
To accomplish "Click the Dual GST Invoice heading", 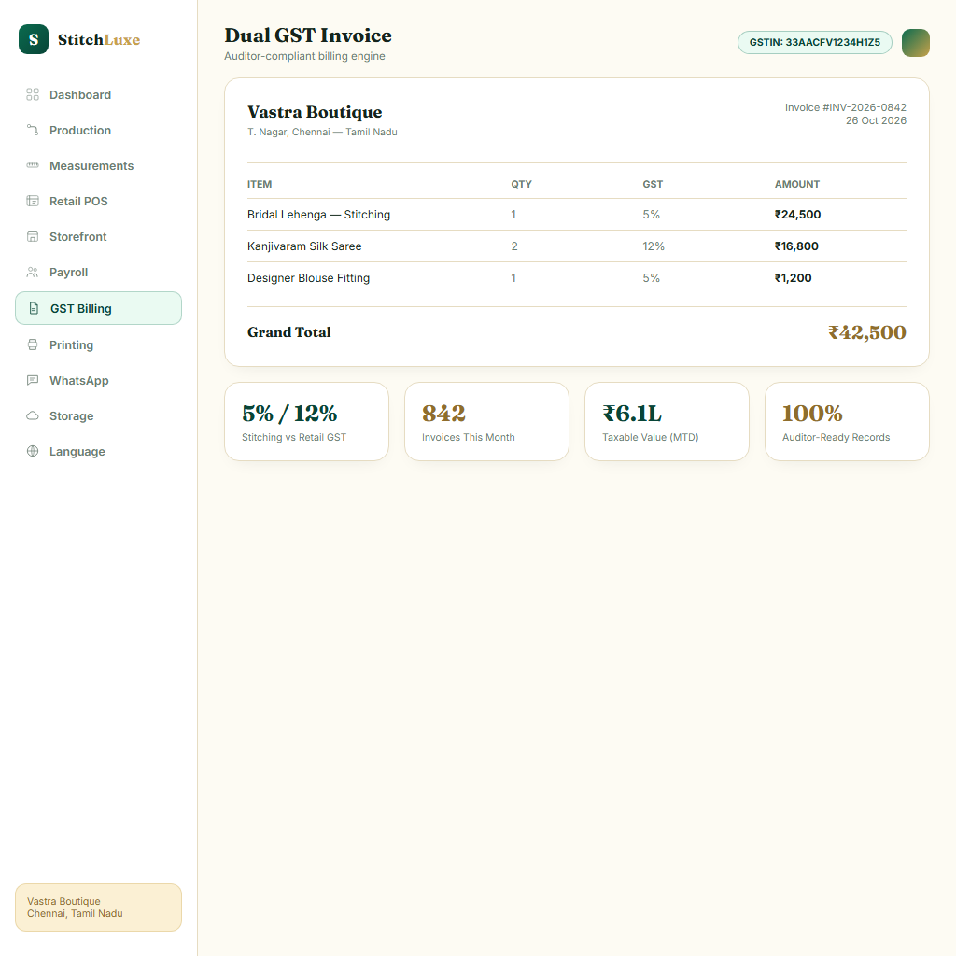I will click(x=308, y=35).
